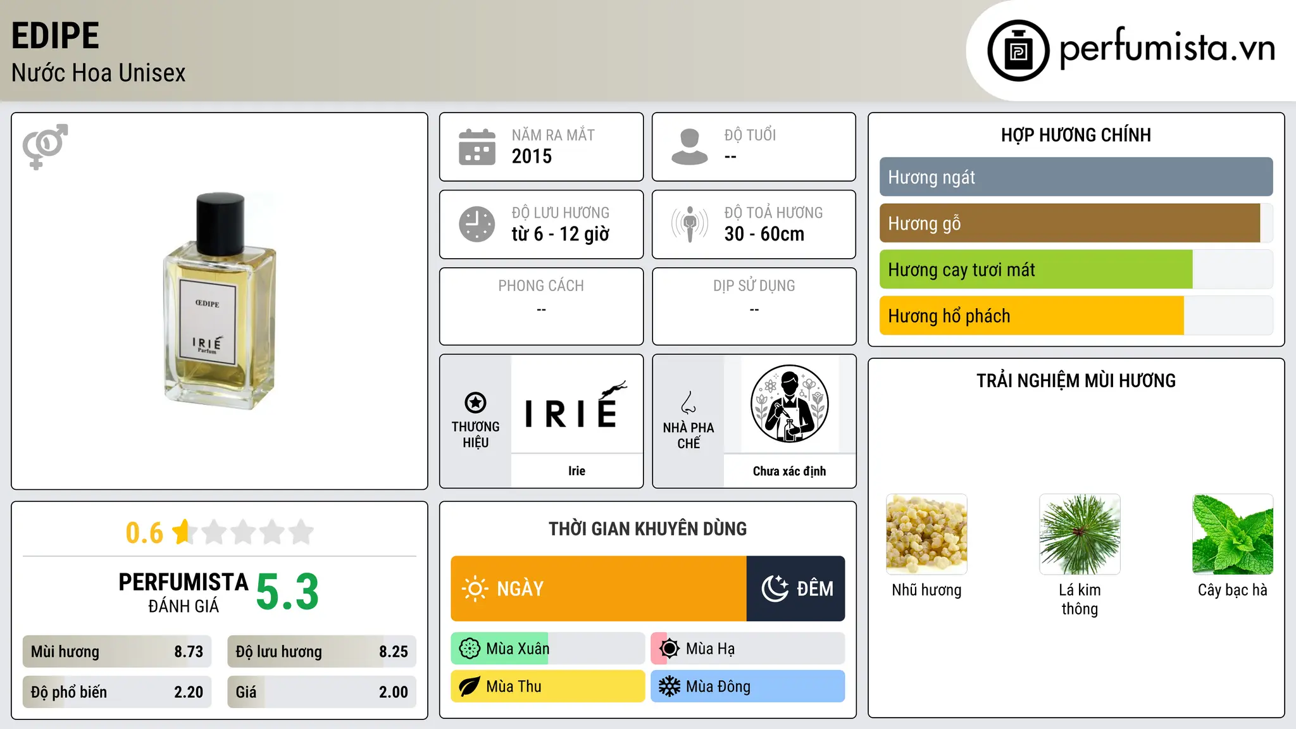Click the Edipe perfume bottle image

click(220, 300)
